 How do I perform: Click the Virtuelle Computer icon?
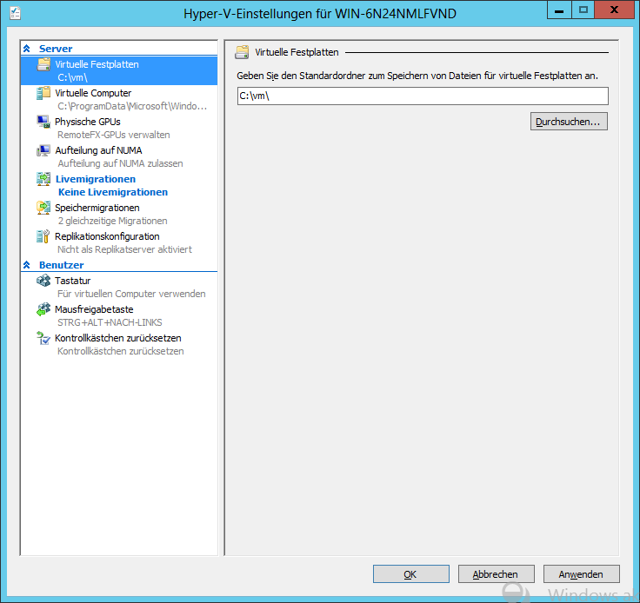[x=43, y=94]
